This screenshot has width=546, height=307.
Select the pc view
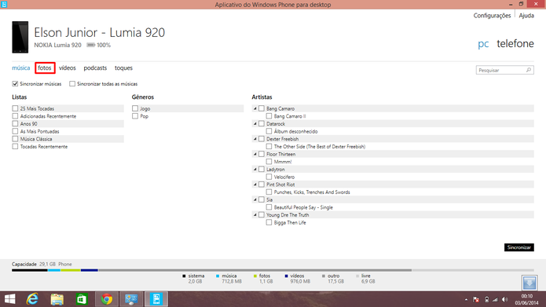tap(483, 44)
